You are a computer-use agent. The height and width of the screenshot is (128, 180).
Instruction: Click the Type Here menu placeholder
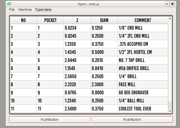pyautogui.click(x=43, y=10)
